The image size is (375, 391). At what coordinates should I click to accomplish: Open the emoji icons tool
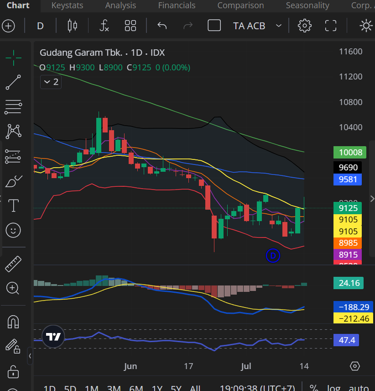13,230
